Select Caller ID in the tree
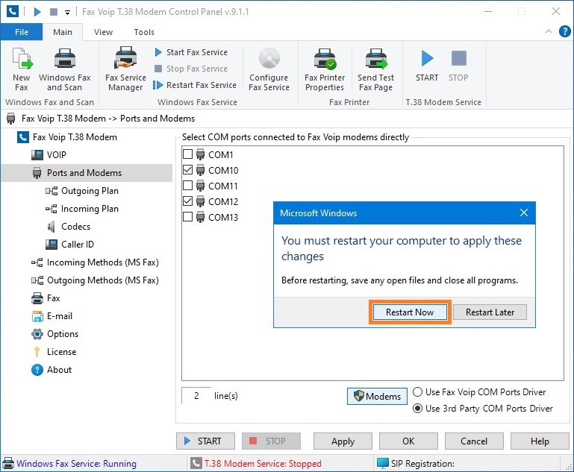The image size is (574, 472). (x=77, y=245)
